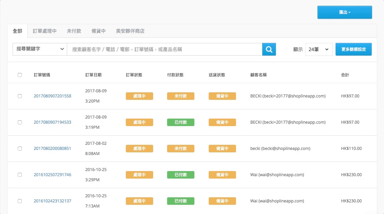Click the 未付款 badge on order 2017080907201558

[180, 96]
